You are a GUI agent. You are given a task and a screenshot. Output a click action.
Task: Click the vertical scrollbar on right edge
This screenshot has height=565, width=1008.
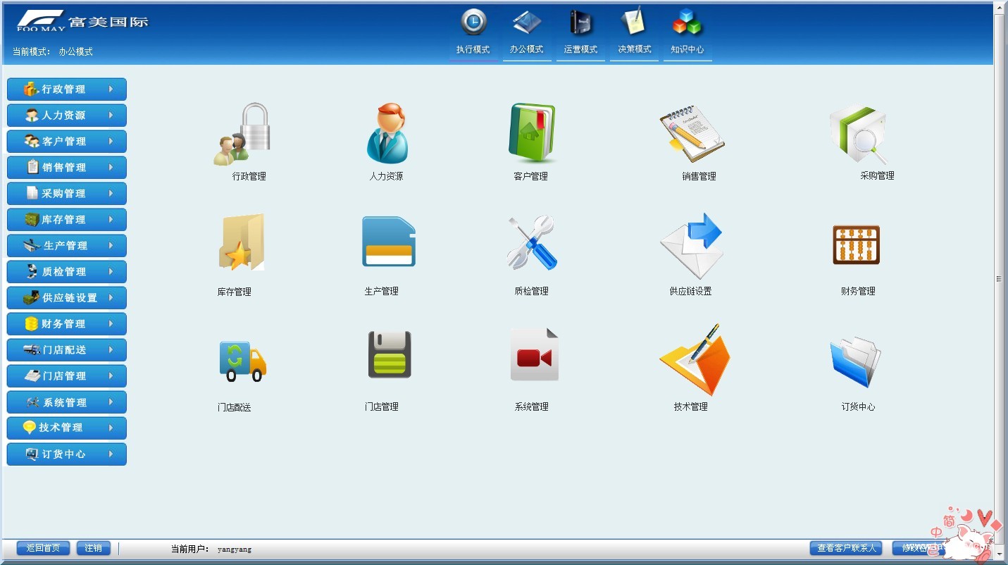pyautogui.click(x=999, y=279)
